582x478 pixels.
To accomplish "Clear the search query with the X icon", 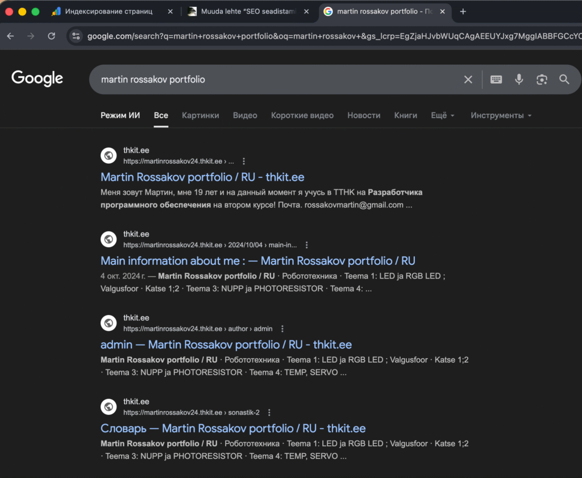I will coord(468,80).
